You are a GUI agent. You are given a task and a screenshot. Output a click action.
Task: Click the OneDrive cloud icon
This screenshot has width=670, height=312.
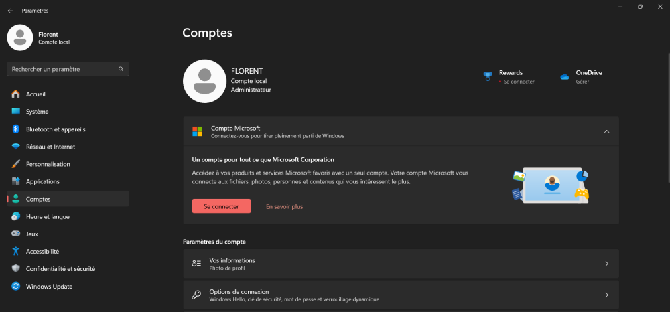pos(564,77)
